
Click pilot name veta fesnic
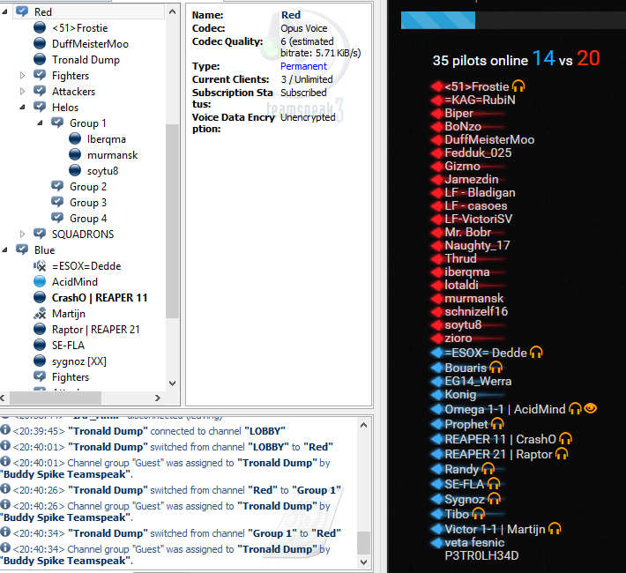pos(474,542)
